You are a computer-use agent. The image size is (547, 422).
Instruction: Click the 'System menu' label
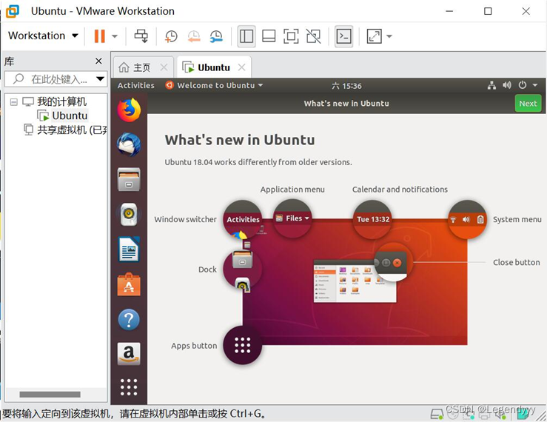[517, 219]
